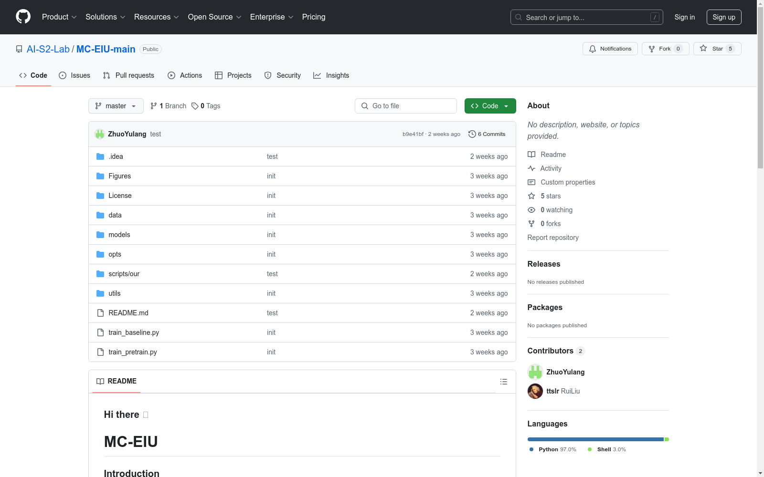Open contributor ttslr RuiLiu's avatar
The image size is (764, 477).
535,391
